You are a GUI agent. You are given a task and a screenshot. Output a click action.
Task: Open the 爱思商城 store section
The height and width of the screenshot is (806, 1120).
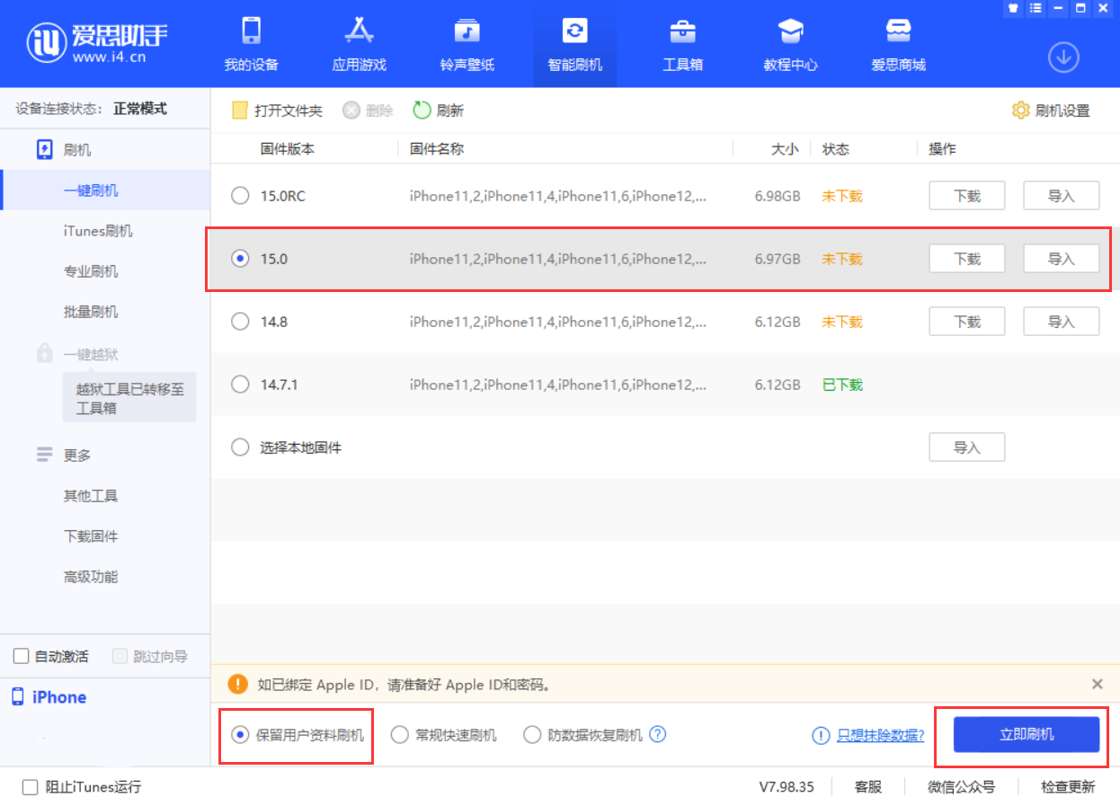coord(898,43)
